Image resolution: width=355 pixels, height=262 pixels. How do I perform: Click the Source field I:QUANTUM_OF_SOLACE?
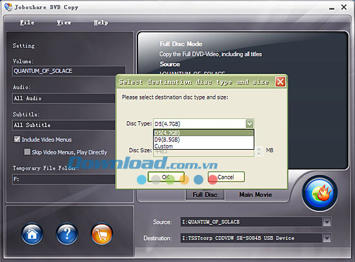pos(252,222)
